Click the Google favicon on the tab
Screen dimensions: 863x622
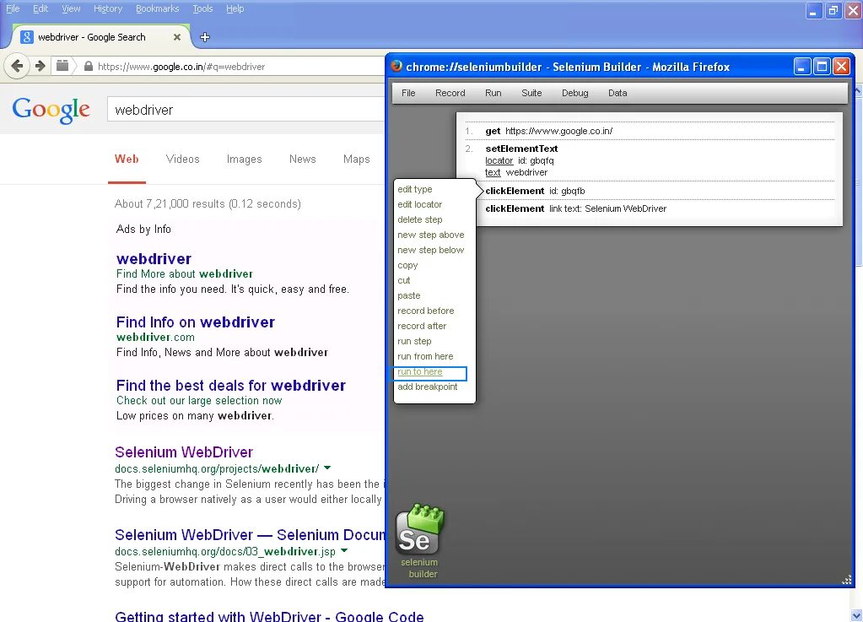[26, 37]
